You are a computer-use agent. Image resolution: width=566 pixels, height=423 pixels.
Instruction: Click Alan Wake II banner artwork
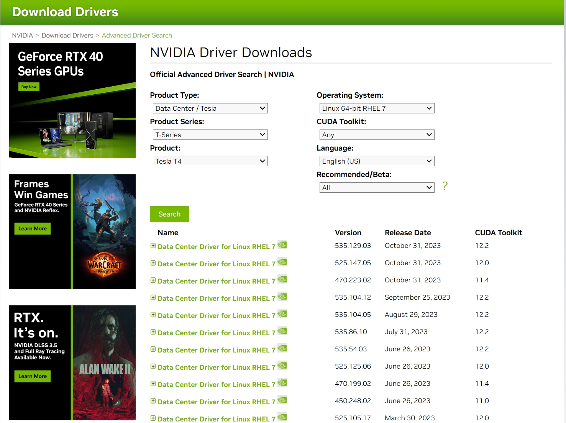[105, 363]
